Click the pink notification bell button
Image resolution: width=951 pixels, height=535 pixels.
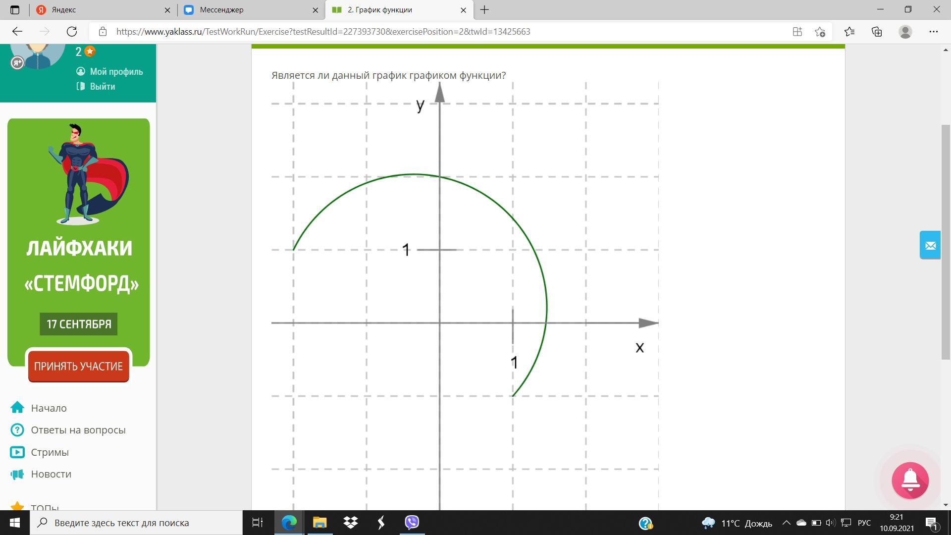pyautogui.click(x=910, y=480)
